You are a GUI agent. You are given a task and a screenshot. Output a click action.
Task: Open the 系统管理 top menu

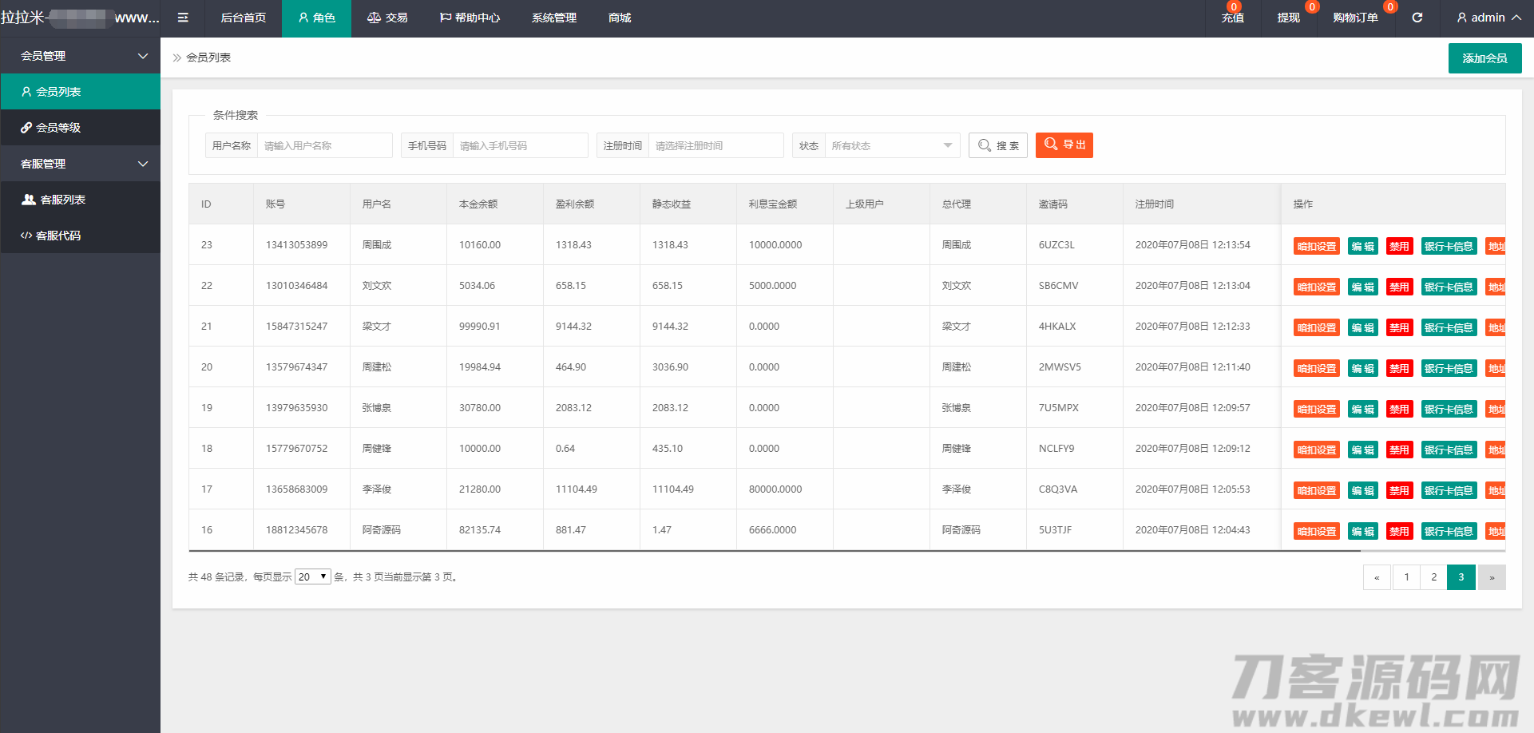point(553,18)
